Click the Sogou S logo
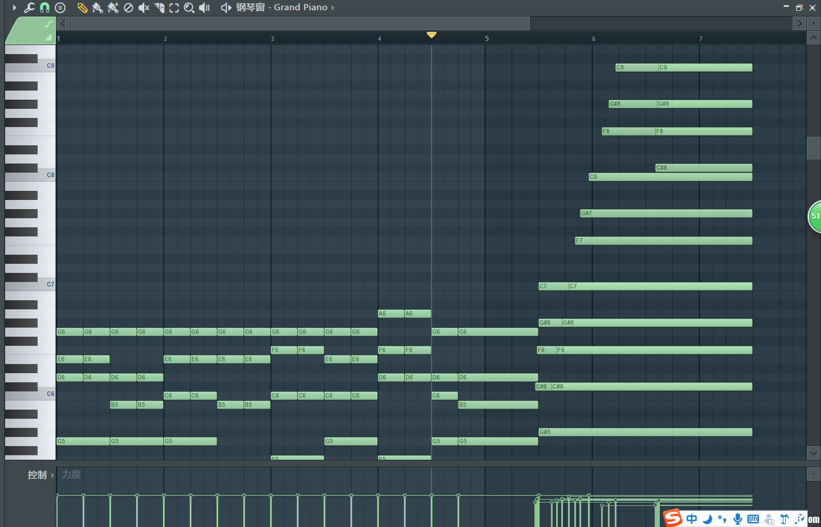821x527 pixels. click(x=673, y=517)
